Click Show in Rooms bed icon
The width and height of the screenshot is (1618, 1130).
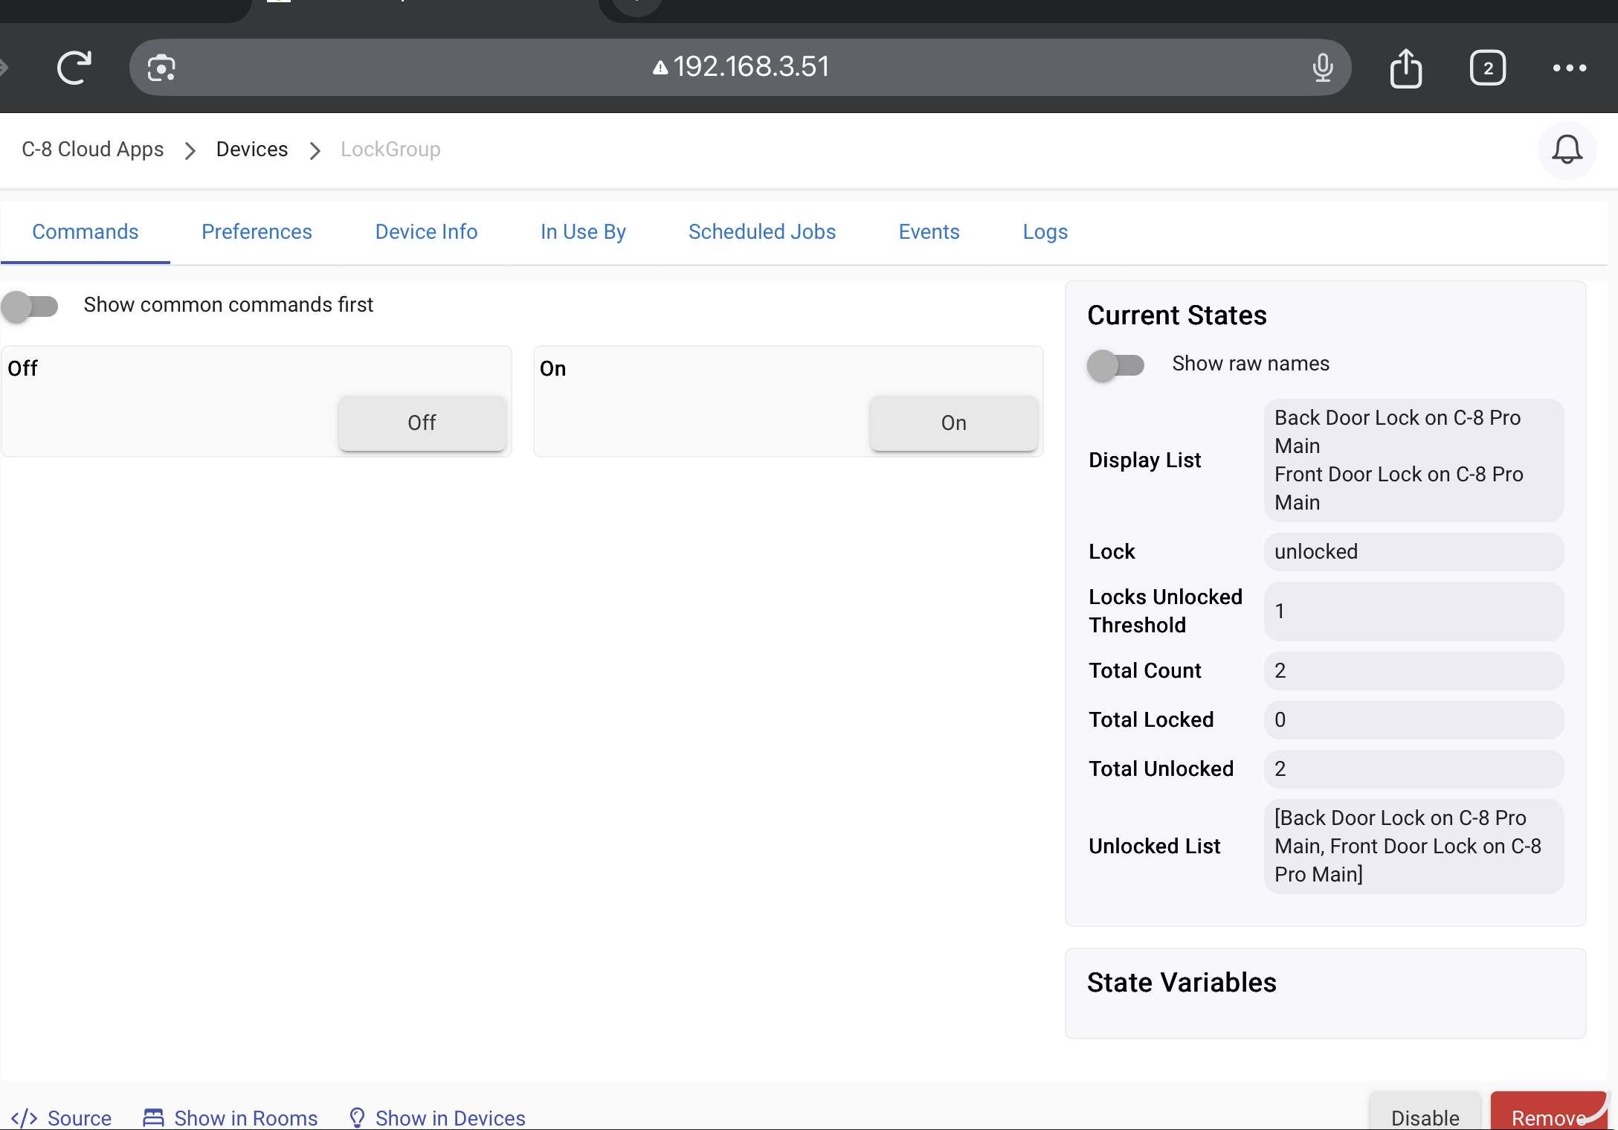153,1117
